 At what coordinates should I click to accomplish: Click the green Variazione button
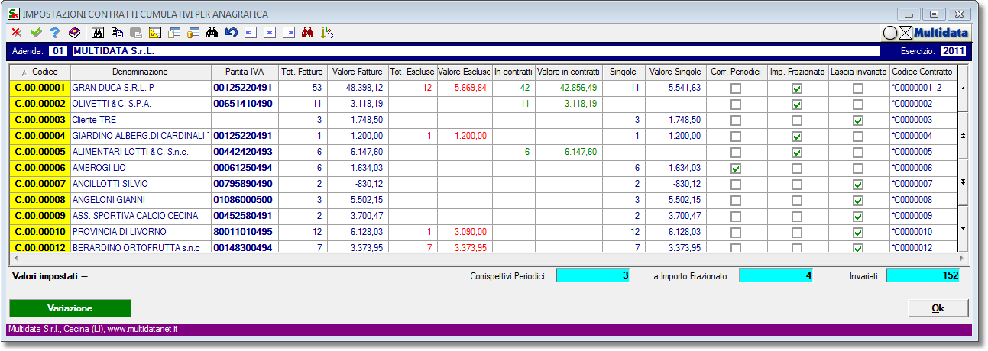pos(70,308)
